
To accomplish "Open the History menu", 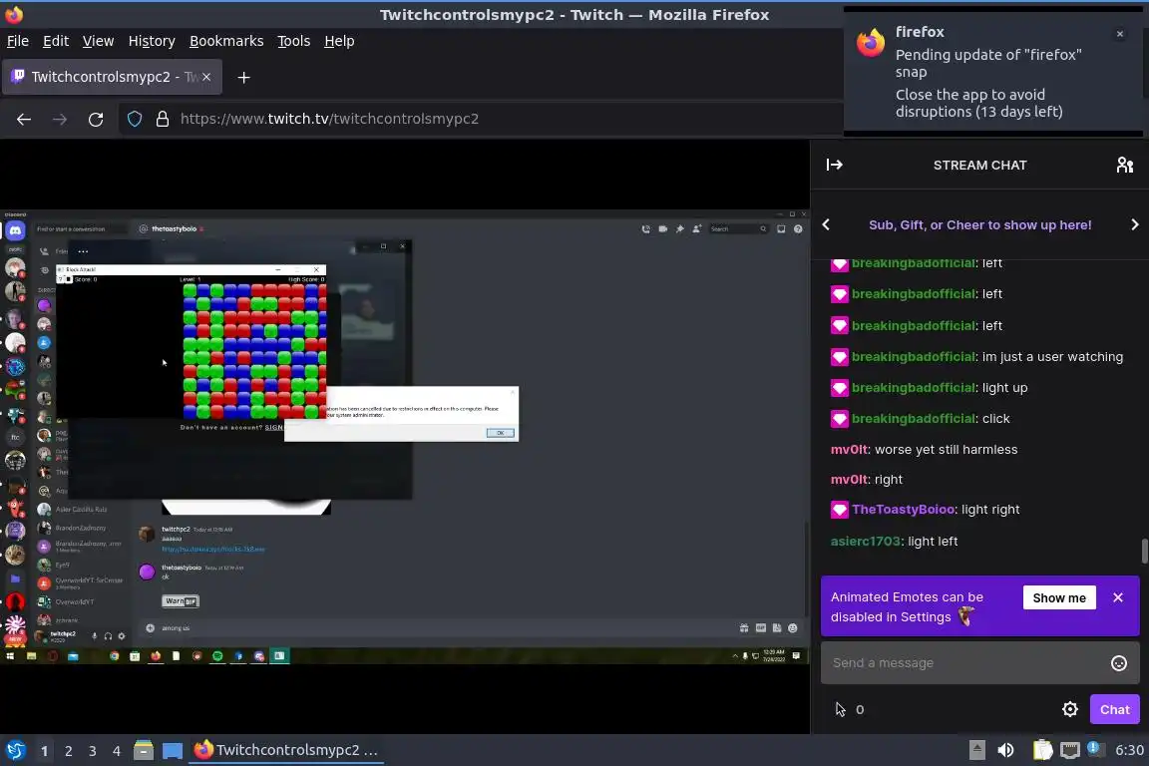I will (152, 41).
